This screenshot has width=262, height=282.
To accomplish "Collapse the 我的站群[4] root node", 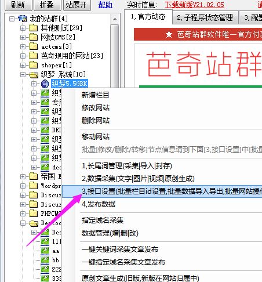I will pyautogui.click(x=12, y=19).
